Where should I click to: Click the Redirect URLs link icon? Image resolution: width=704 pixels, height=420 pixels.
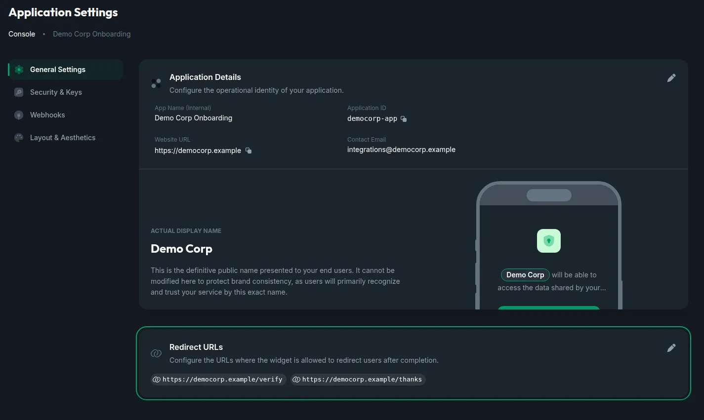point(156,353)
